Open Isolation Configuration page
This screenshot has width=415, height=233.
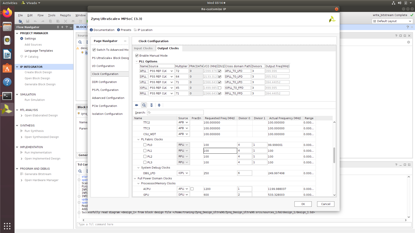point(107,114)
